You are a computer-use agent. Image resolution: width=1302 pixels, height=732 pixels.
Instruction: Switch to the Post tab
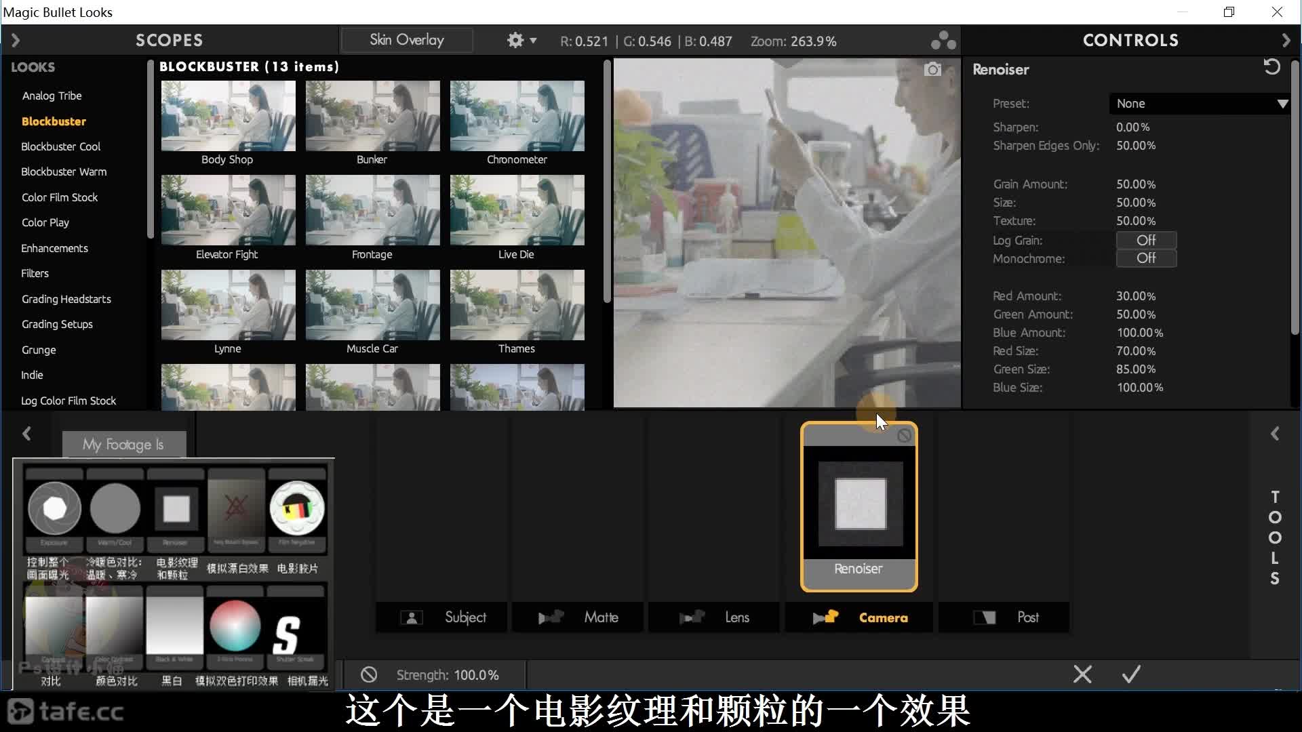point(1004,617)
